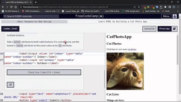Click Check Your Code button
The height and width of the screenshot is (102, 181).
(x=44, y=73)
